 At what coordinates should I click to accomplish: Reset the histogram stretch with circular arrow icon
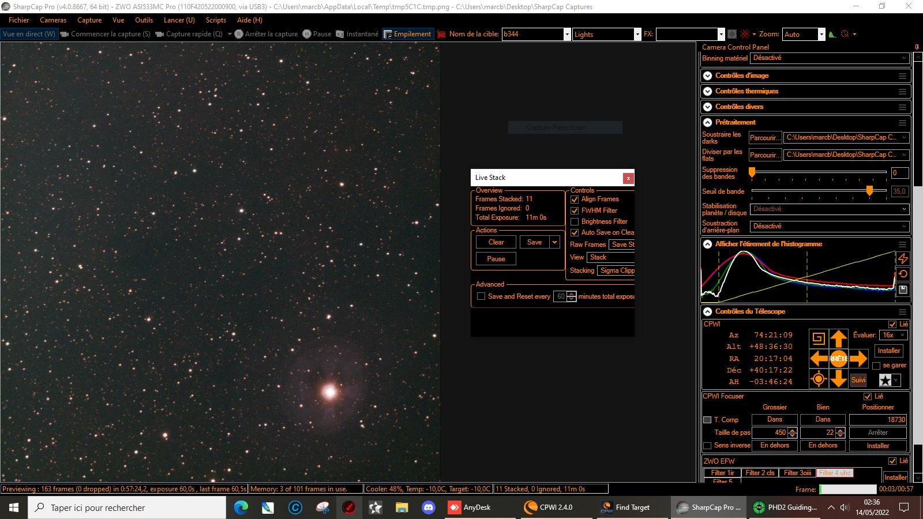click(903, 274)
